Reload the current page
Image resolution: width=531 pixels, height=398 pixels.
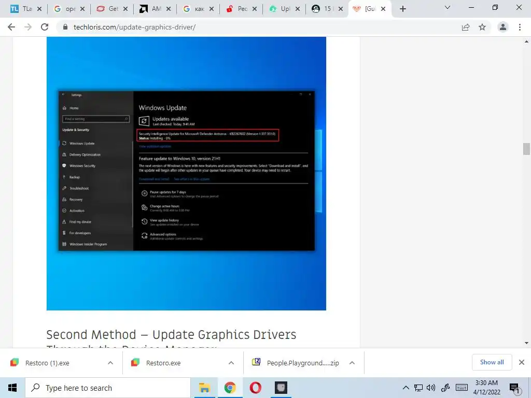(45, 27)
